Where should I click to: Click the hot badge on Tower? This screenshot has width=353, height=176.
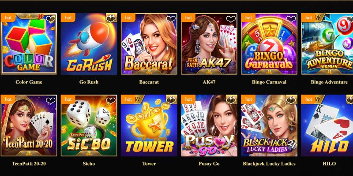(128, 99)
